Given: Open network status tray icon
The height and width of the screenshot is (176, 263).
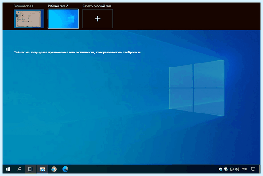Looking at the screenshot, I should pyautogui.click(x=231, y=169).
